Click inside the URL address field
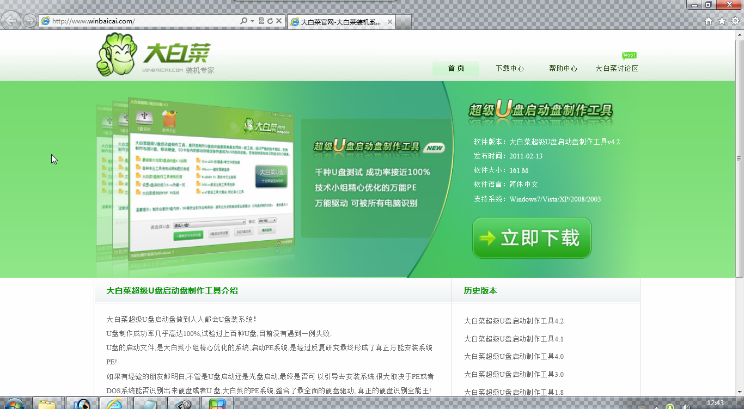744x409 pixels. pos(142,21)
